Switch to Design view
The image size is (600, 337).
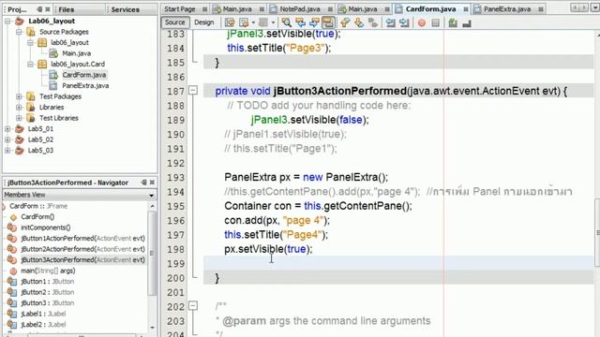(204, 22)
